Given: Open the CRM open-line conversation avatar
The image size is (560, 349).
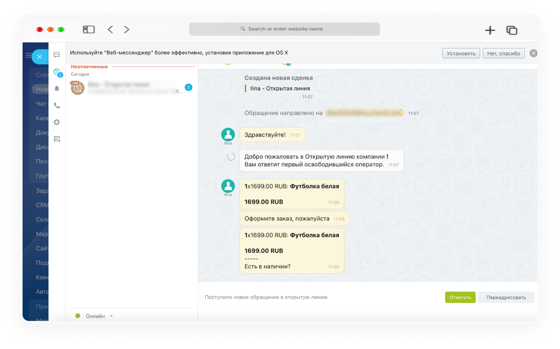Looking at the screenshot, I should point(78,88).
